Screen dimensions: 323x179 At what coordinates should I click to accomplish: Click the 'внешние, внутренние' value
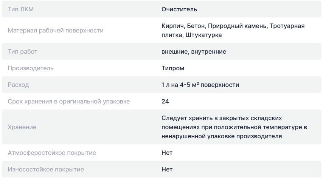[x=194, y=51]
